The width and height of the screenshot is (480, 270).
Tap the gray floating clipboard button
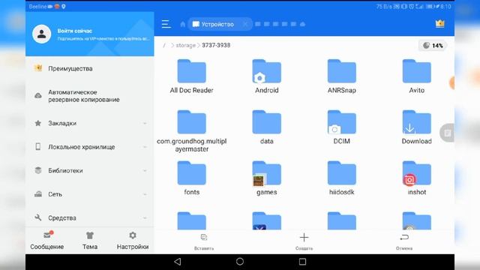point(447,133)
